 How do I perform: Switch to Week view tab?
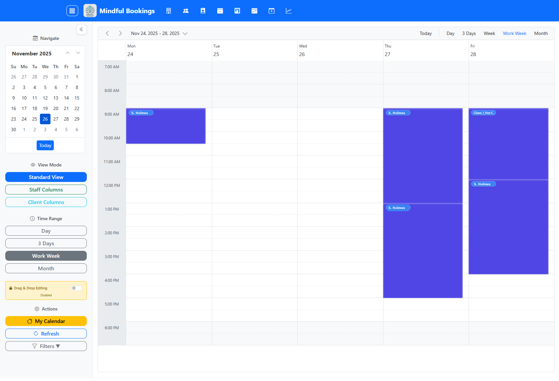coord(489,33)
